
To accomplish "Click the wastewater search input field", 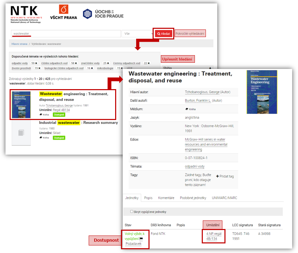I will point(66,34).
